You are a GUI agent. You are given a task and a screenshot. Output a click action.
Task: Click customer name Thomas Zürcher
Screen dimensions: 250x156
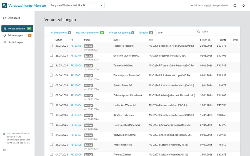click(122, 155)
